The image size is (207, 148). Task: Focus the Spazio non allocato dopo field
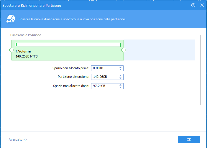coord(105,86)
